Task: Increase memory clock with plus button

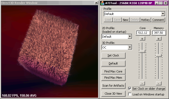Action: point(159,39)
